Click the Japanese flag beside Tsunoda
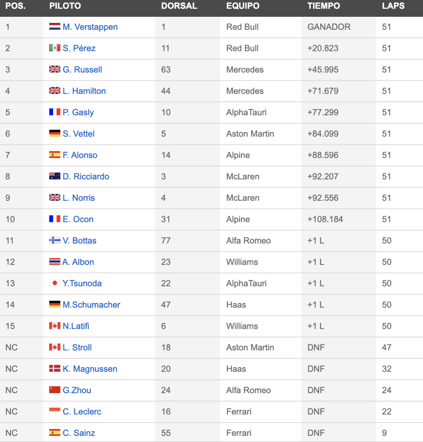Viewport: 423px width, 442px height. pyautogui.click(x=55, y=283)
